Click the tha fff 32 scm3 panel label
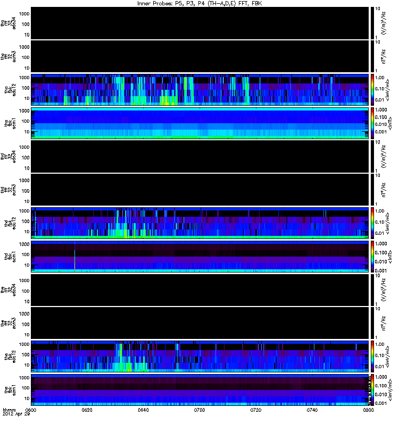399x425 pixels. coord(9,56)
